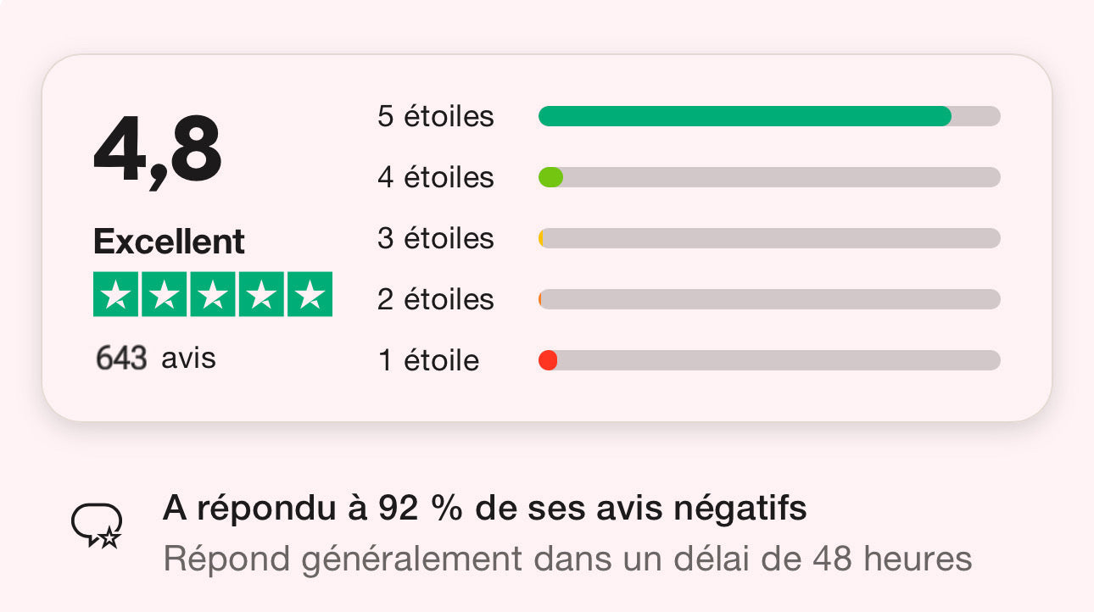Click the 2 étoiles rating bar
This screenshot has width=1094, height=612.
[x=769, y=299]
